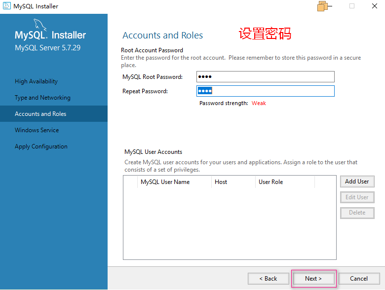Close the MySQL Installer window

pos(375,6)
